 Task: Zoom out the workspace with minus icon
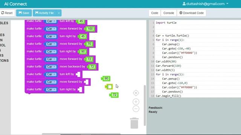136,109
